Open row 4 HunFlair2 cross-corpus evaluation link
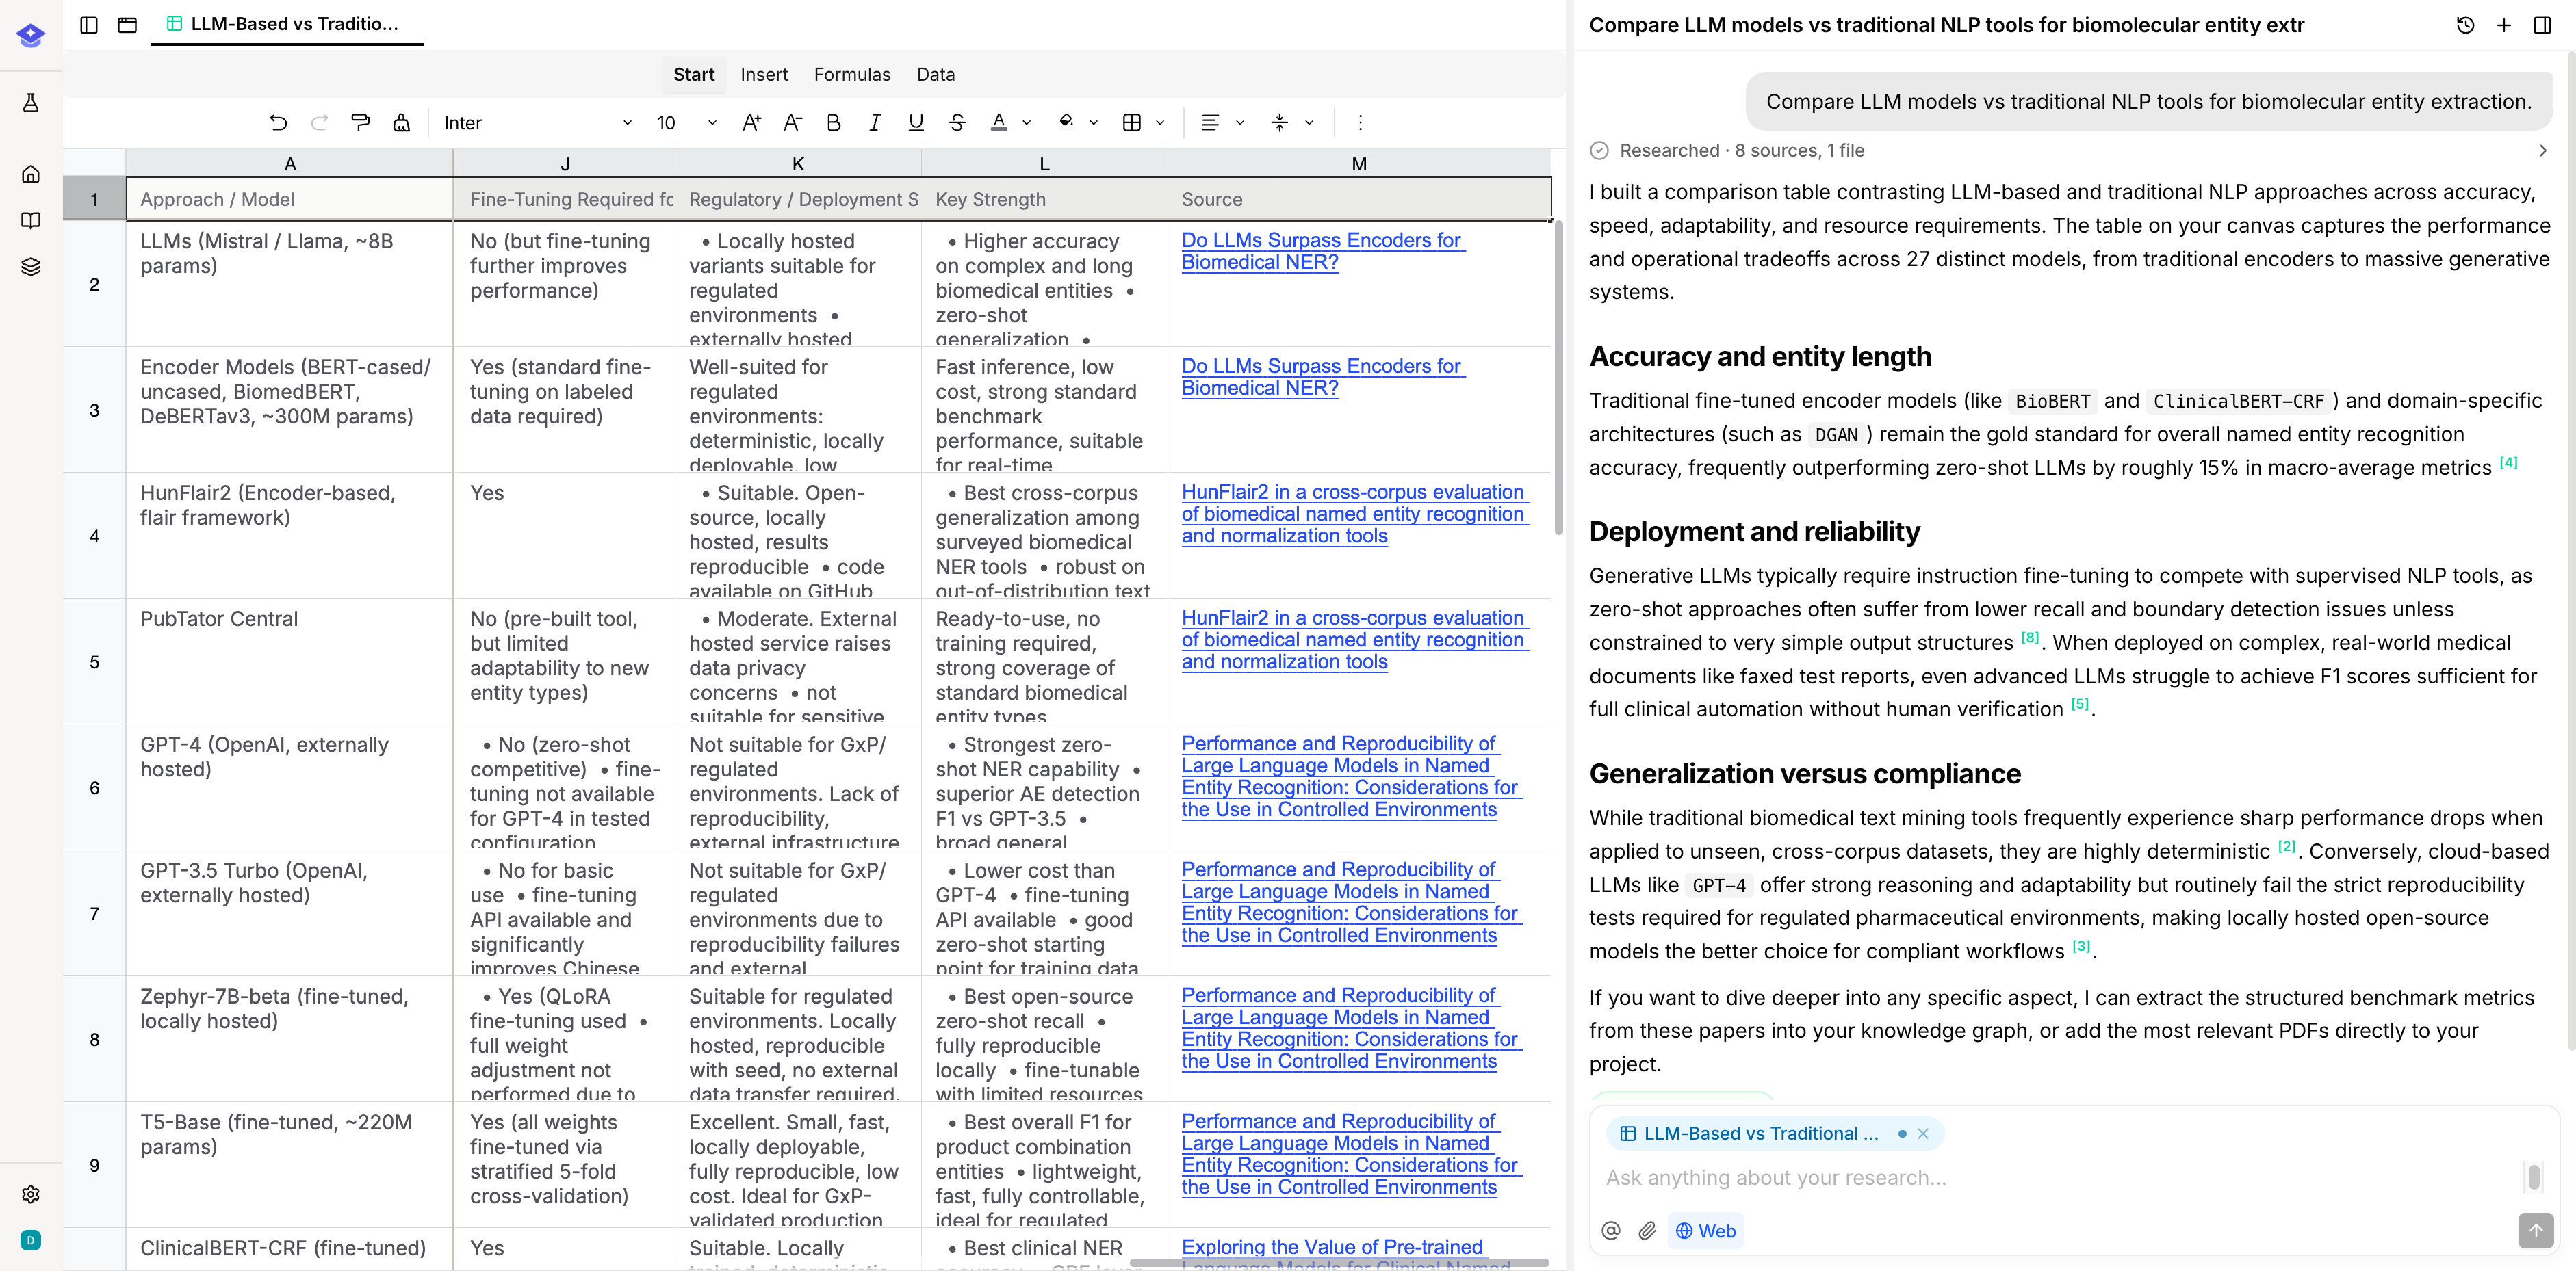This screenshot has height=1271, width=2576. (1355, 514)
